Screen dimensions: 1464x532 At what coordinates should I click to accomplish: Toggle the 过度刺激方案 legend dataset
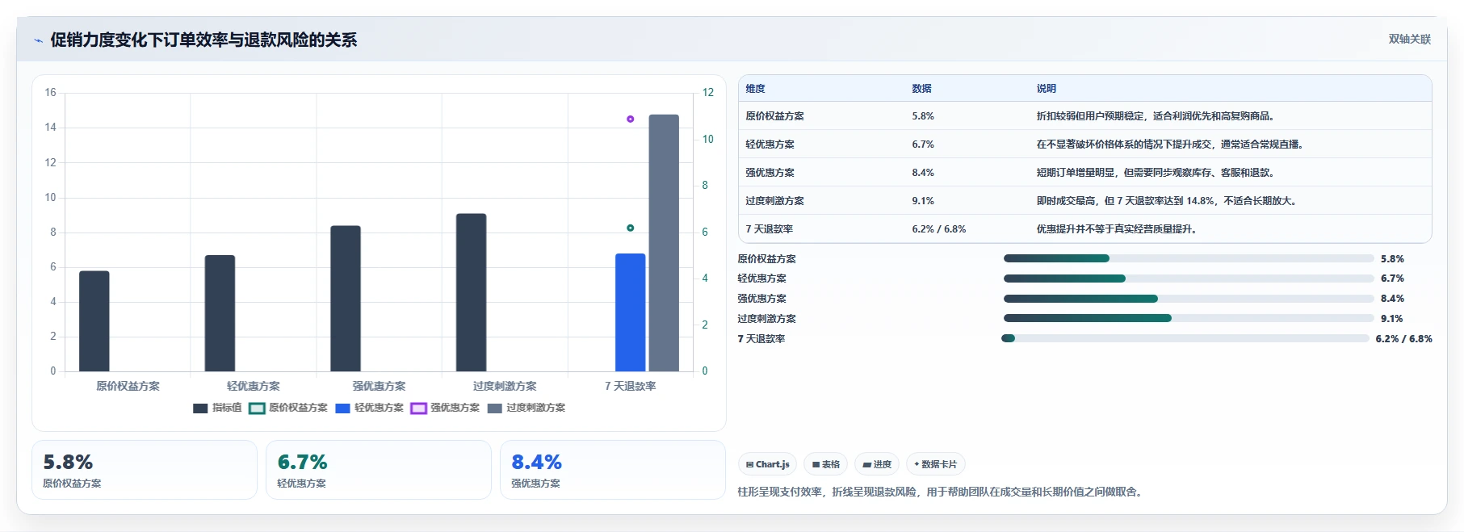coord(526,408)
